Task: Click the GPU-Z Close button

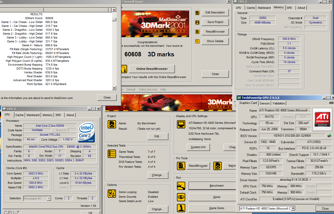Action: click(x=325, y=209)
